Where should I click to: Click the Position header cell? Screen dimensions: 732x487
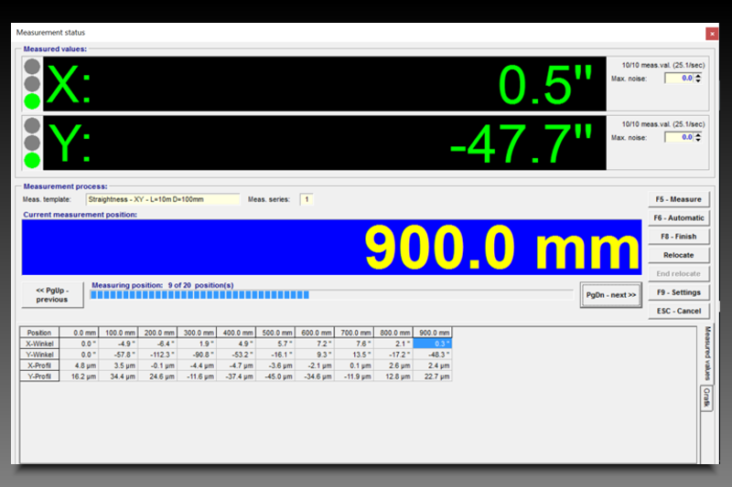[39, 333]
